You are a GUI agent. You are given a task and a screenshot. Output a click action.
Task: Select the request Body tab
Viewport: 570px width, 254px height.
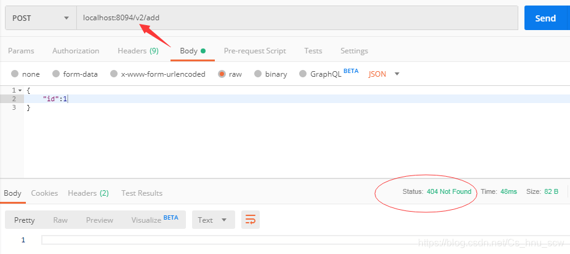tap(193, 51)
